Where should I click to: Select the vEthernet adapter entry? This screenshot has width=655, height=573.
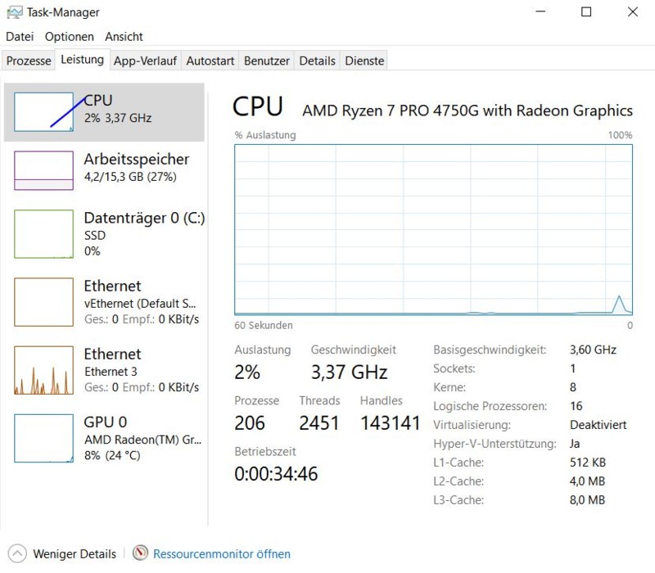[105, 302]
